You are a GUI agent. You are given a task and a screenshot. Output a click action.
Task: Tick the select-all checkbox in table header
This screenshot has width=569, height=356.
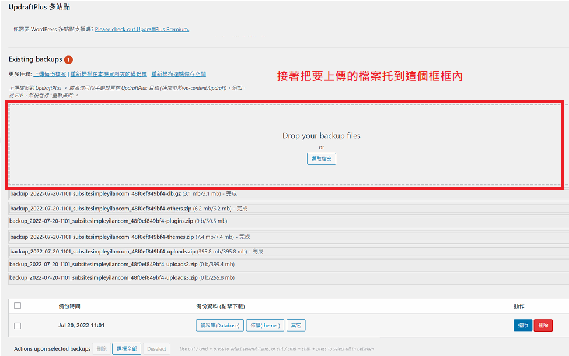point(18,306)
